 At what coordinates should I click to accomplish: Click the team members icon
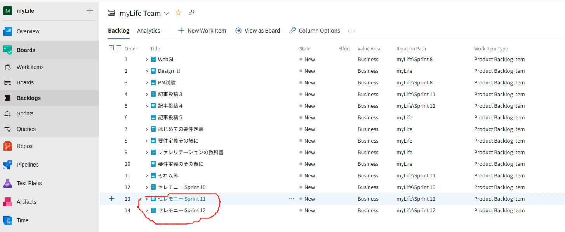[x=191, y=13]
